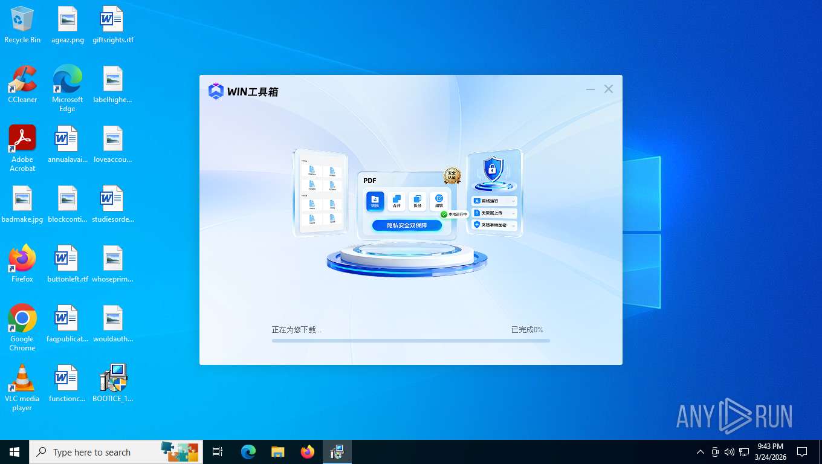The image size is (822, 464).
Task: Open File Explorer from taskbar
Action: click(278, 452)
